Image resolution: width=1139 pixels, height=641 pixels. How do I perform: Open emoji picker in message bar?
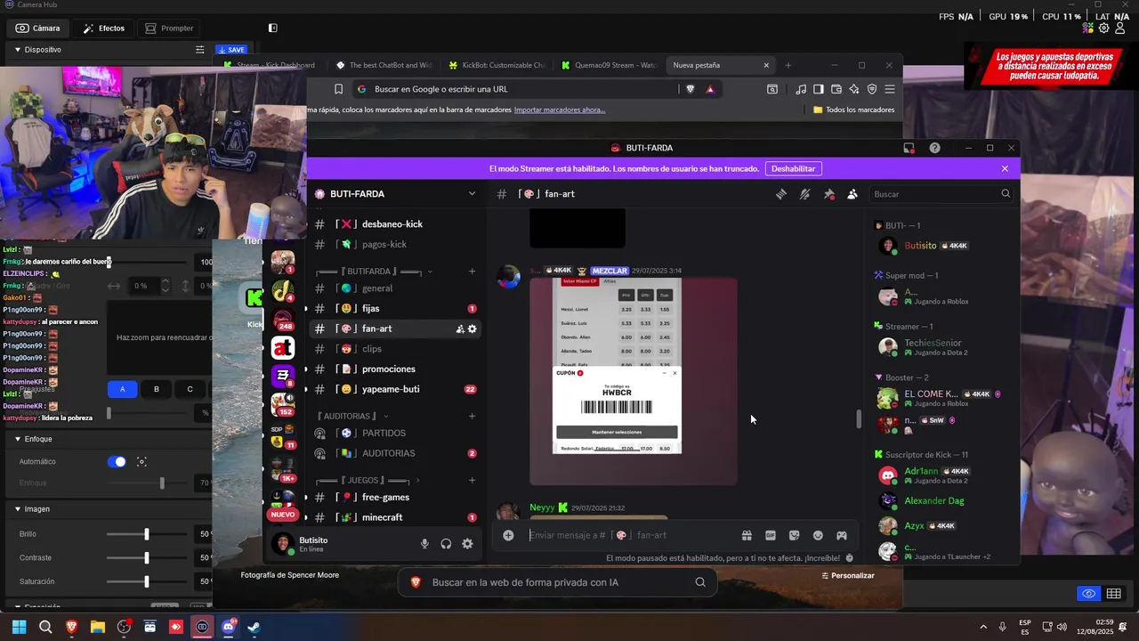click(818, 535)
